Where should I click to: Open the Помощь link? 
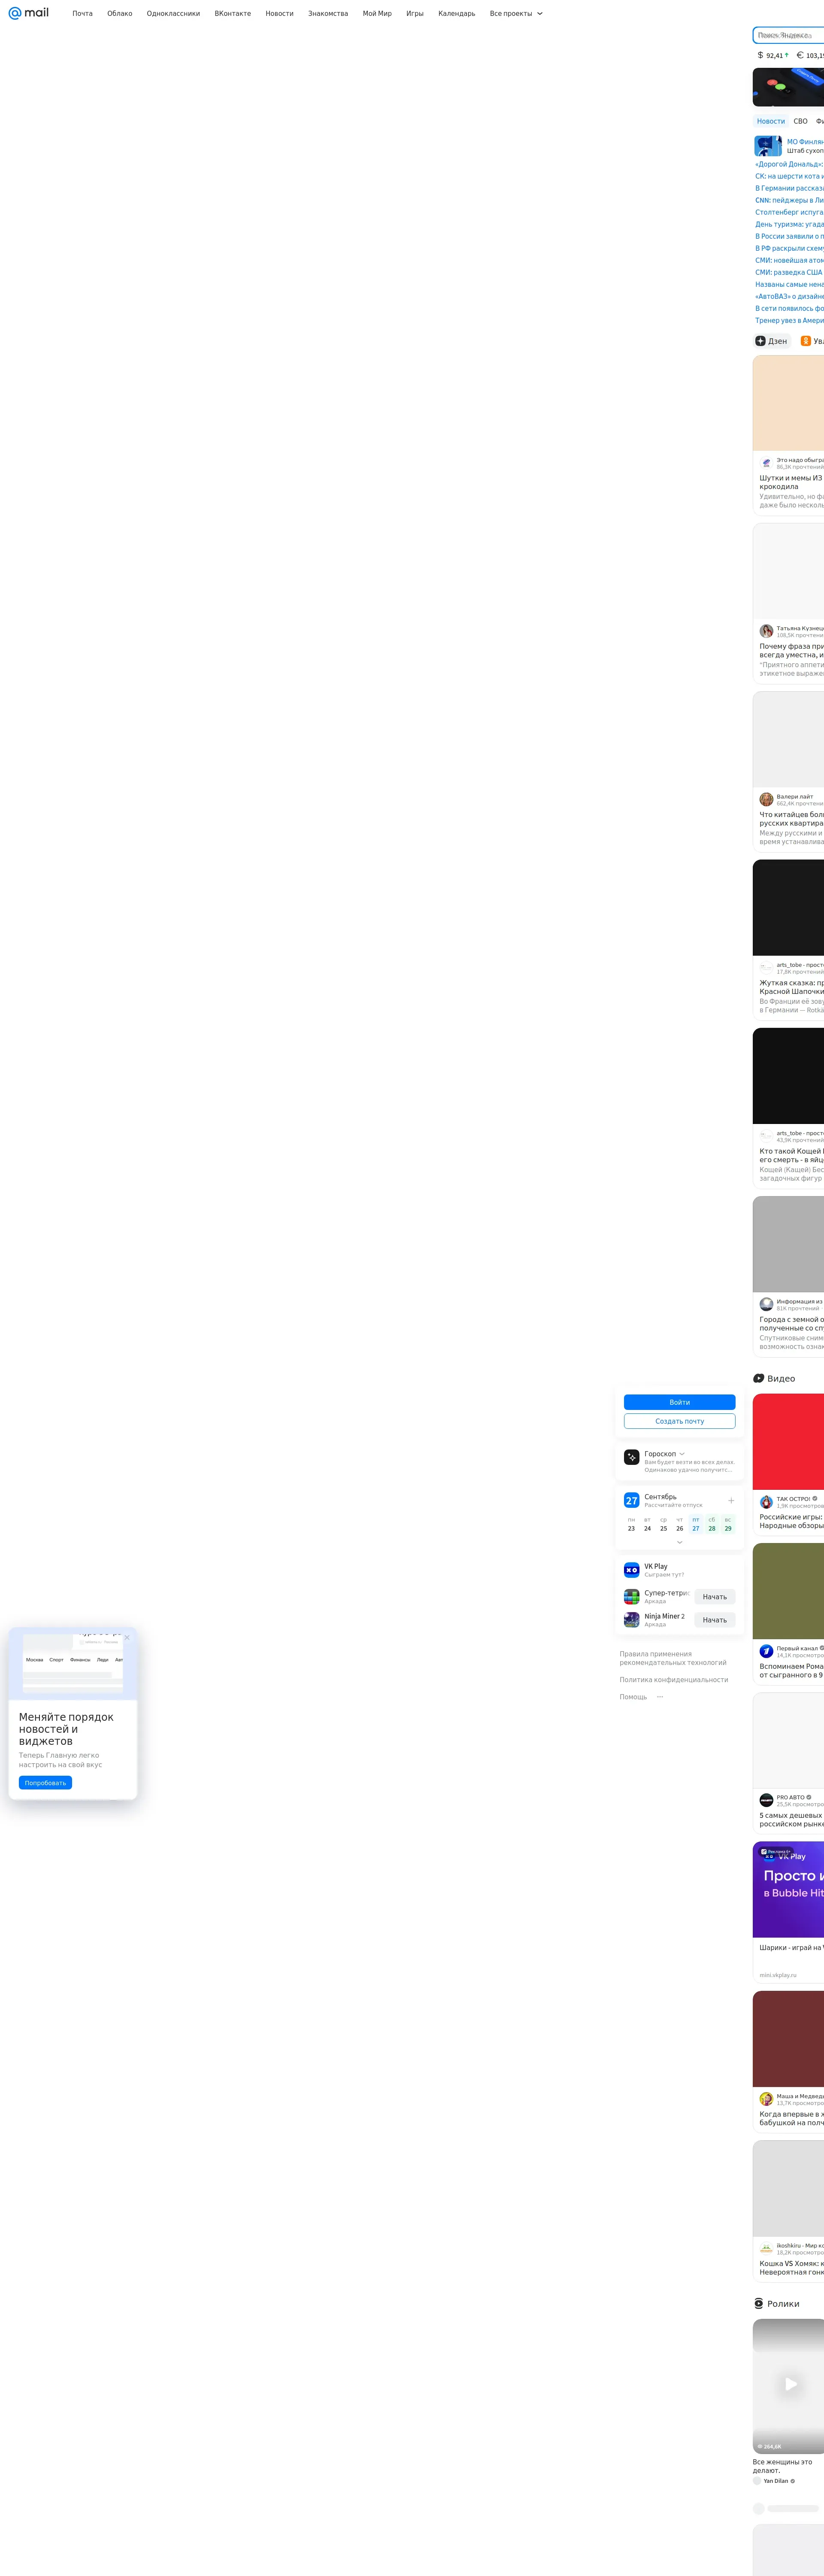[x=633, y=1697]
